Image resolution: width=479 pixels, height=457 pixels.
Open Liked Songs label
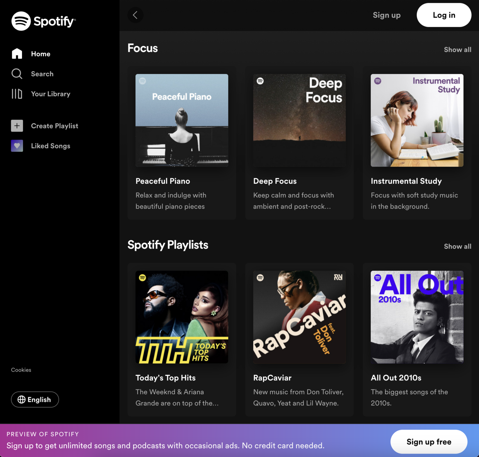point(51,146)
